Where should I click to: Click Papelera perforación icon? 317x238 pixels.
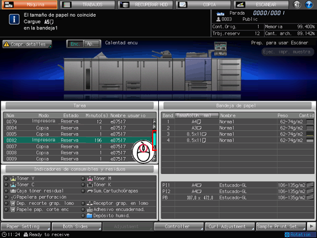[13, 197]
